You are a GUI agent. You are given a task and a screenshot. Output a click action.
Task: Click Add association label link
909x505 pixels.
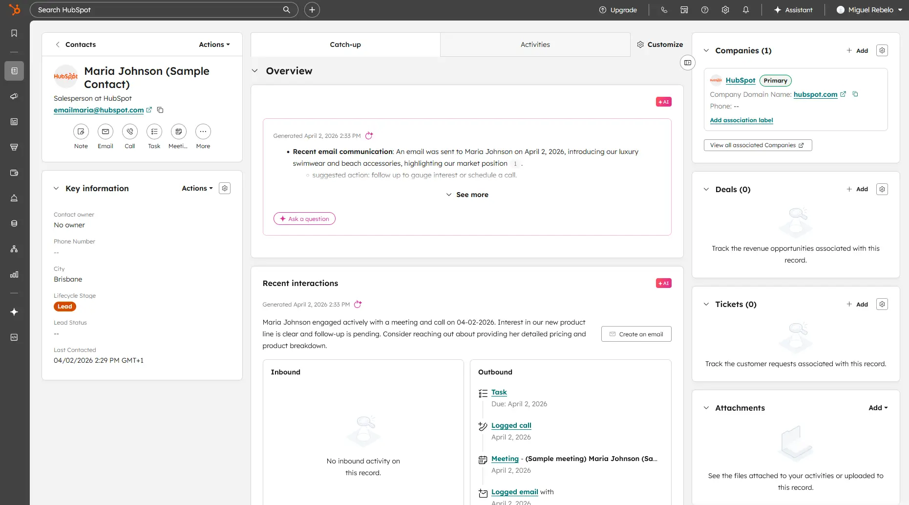click(x=741, y=120)
